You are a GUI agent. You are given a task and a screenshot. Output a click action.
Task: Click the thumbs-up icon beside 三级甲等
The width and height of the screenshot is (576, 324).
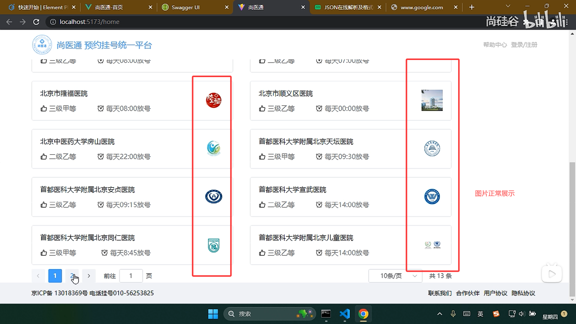tap(43, 108)
